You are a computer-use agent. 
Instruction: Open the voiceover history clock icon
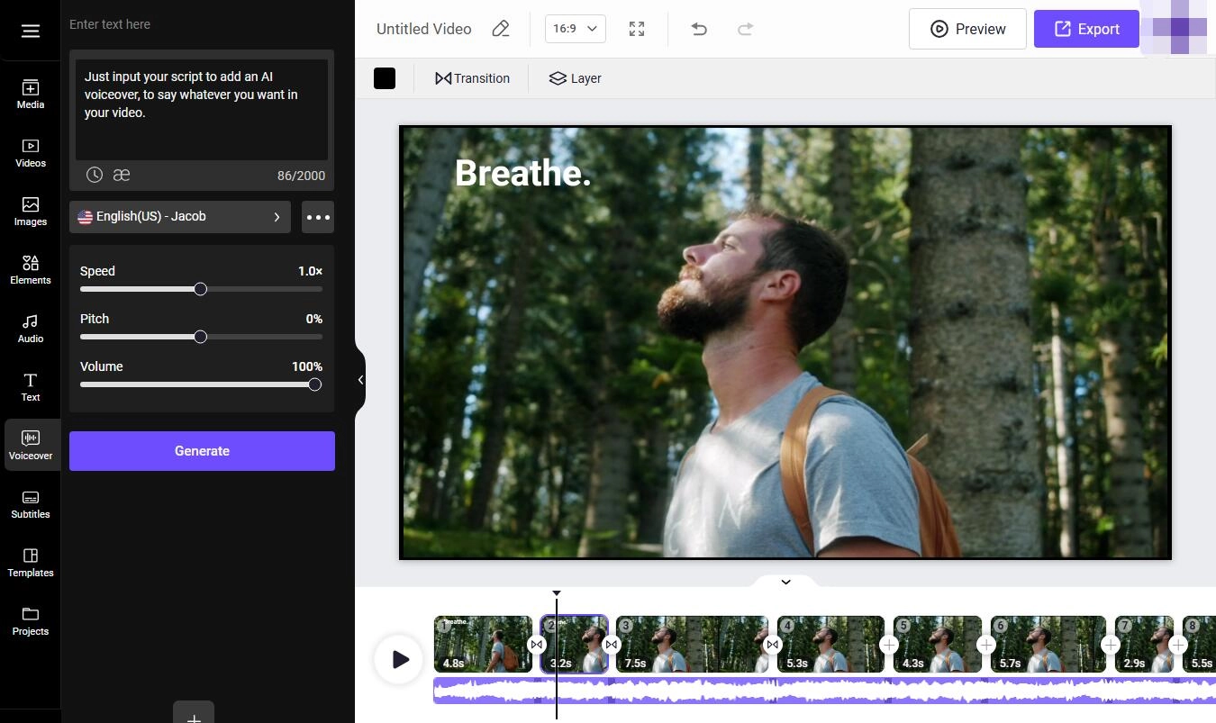(x=95, y=175)
